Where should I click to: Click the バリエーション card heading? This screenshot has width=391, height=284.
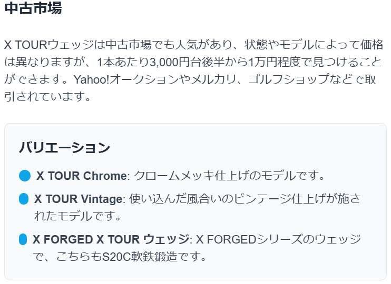(65, 147)
